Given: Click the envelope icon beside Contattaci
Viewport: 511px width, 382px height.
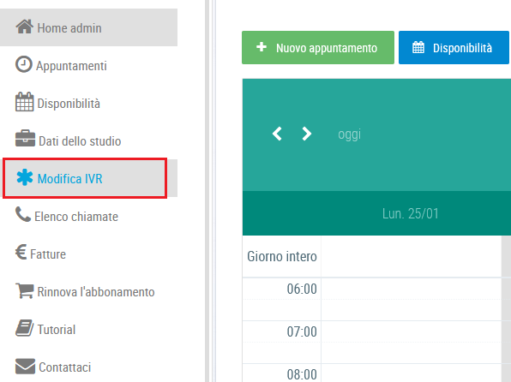Looking at the screenshot, I should pyautogui.click(x=25, y=367).
